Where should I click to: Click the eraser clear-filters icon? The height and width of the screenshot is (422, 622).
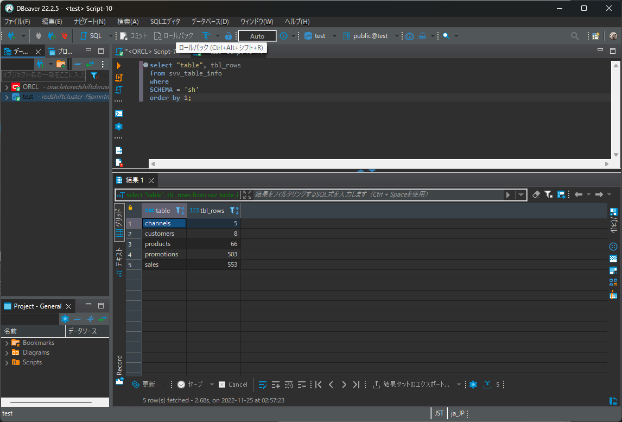(x=536, y=194)
